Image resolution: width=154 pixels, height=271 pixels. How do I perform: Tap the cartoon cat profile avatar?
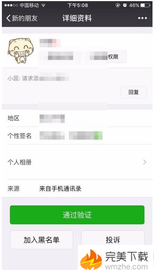coord(21,51)
